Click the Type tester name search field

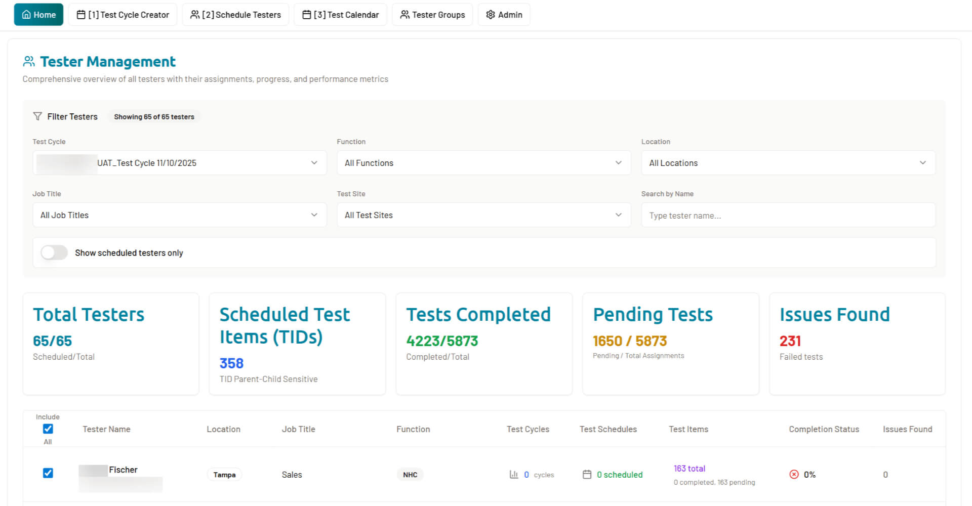pyautogui.click(x=788, y=215)
